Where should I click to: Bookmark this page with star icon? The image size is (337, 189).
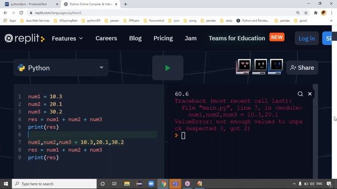click(x=306, y=13)
